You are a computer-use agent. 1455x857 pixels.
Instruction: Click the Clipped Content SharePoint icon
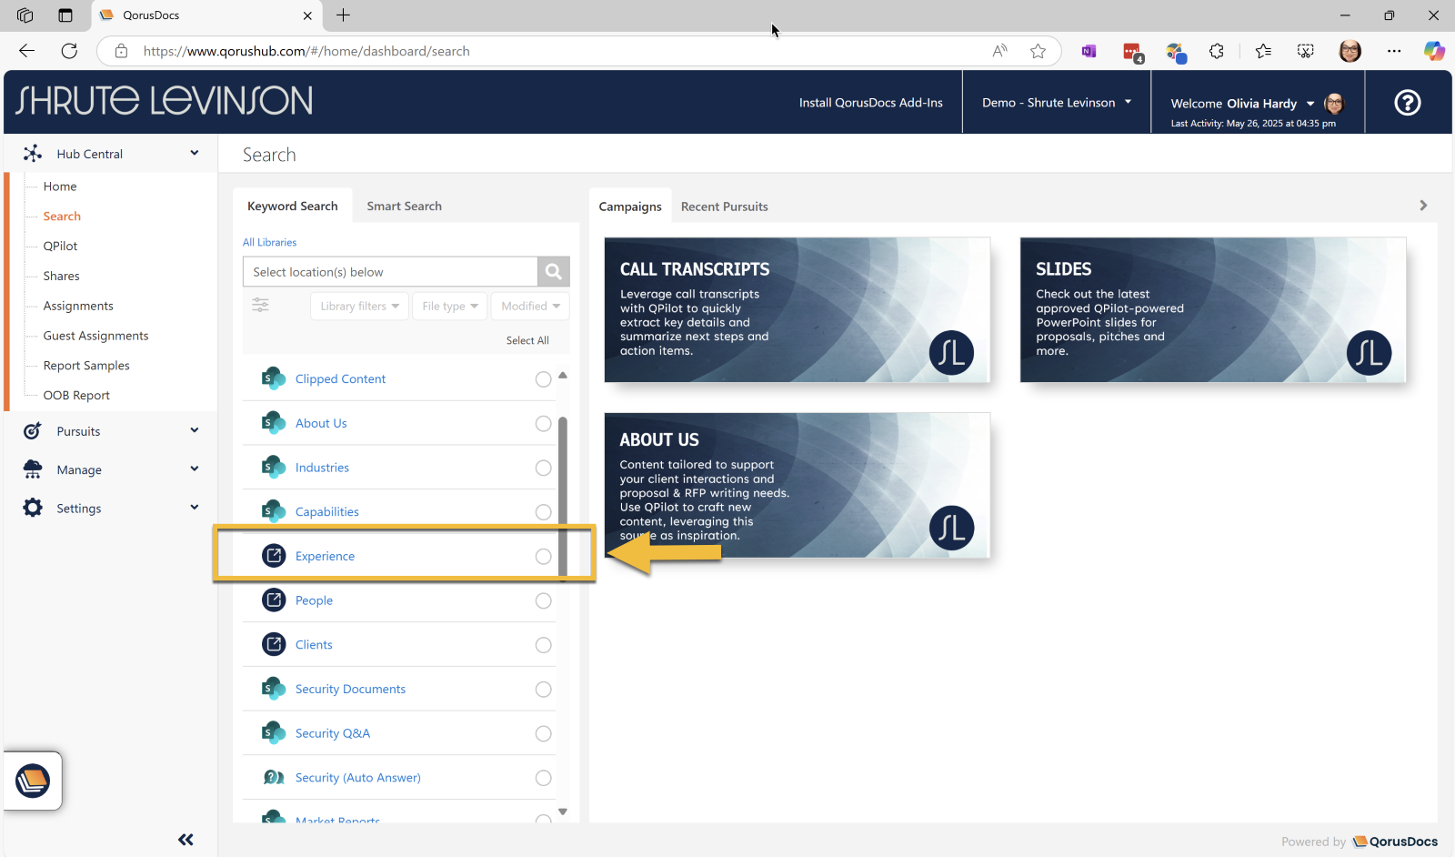274,378
